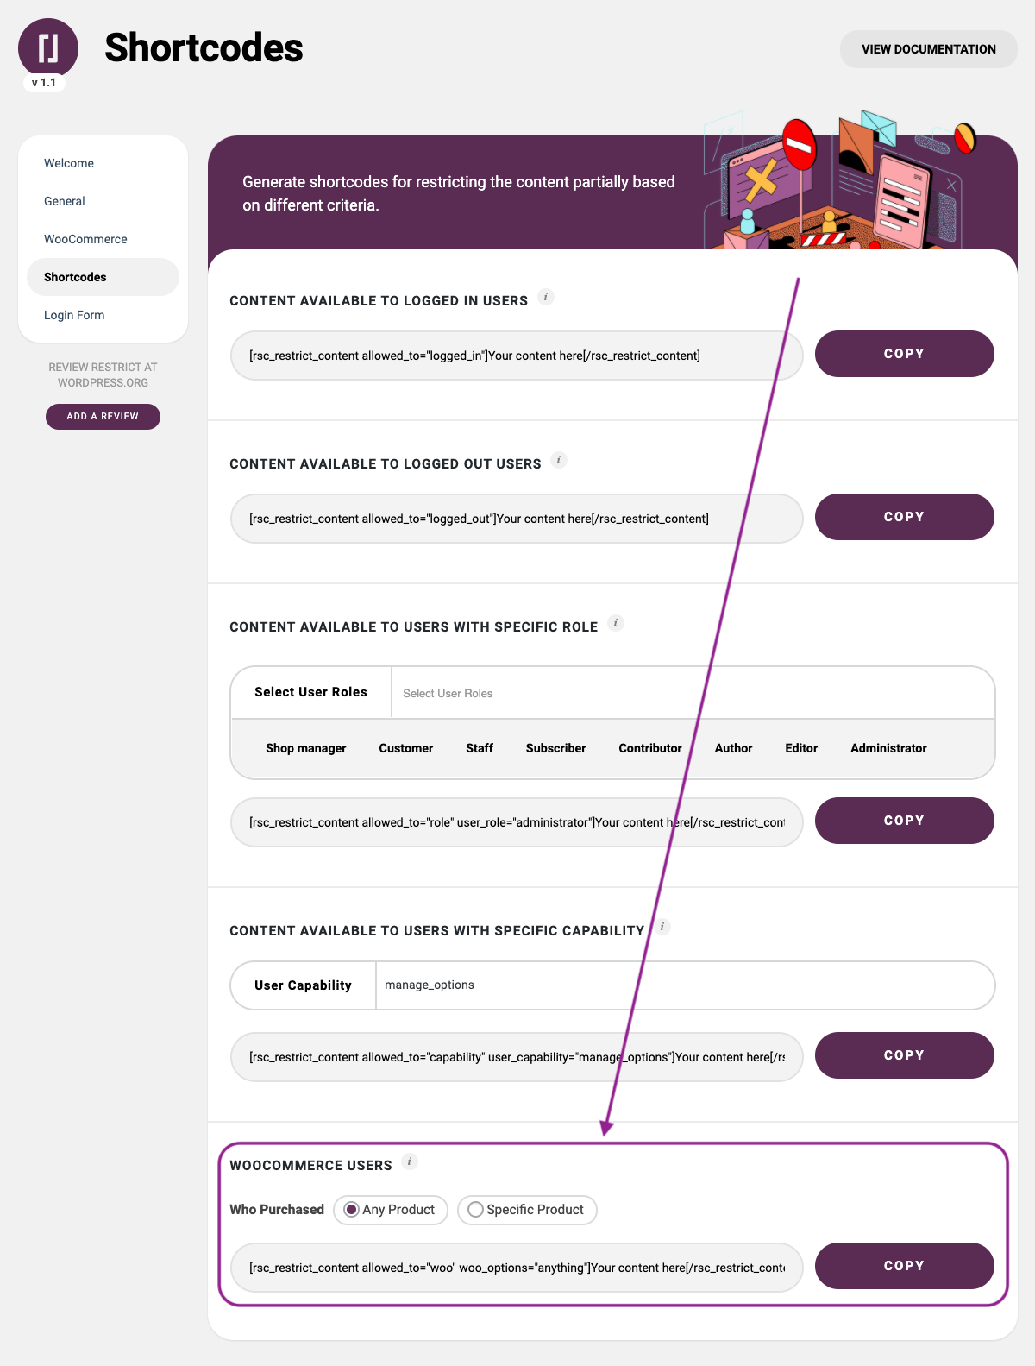This screenshot has width=1035, height=1366.
Task: Click info icon beside Logged In Users heading
Action: (546, 297)
